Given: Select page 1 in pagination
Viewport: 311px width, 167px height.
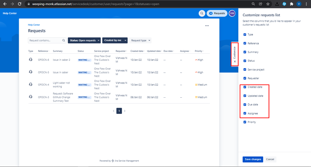Looking at the screenshot, I should click(x=119, y=111).
